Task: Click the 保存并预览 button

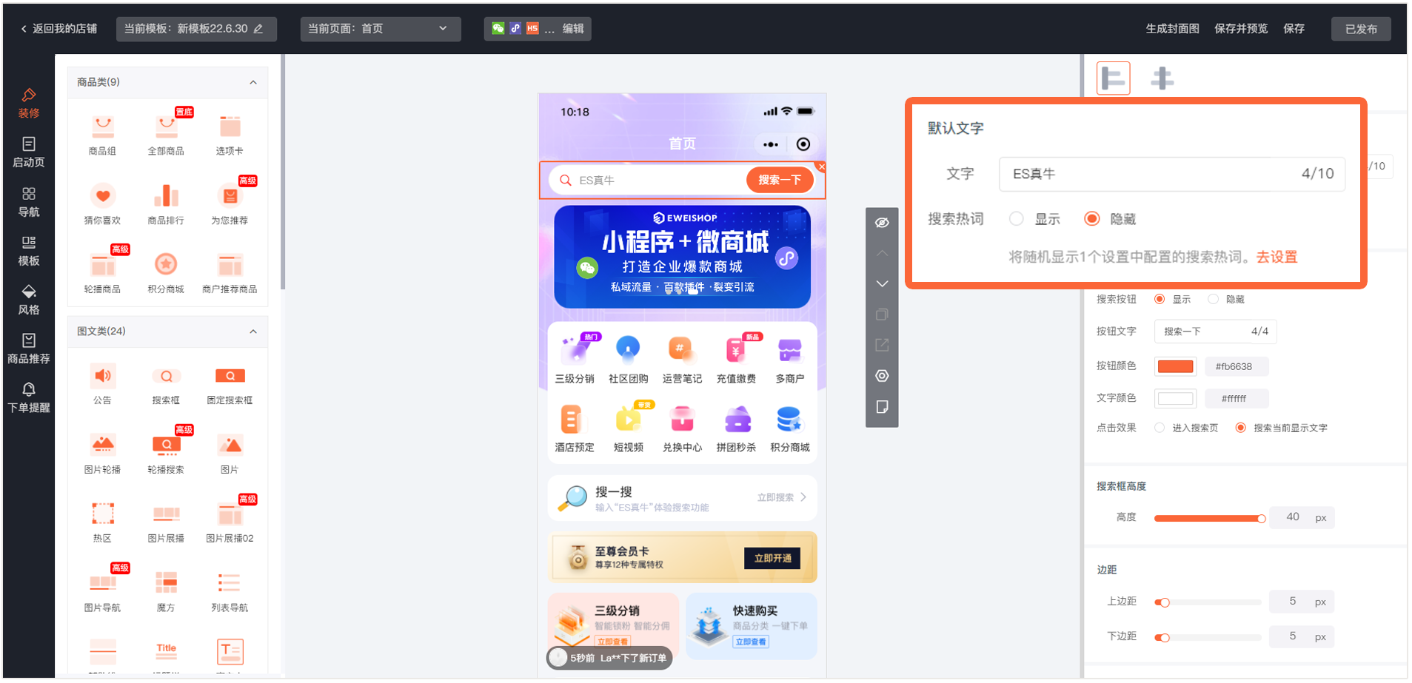Action: click(1240, 29)
